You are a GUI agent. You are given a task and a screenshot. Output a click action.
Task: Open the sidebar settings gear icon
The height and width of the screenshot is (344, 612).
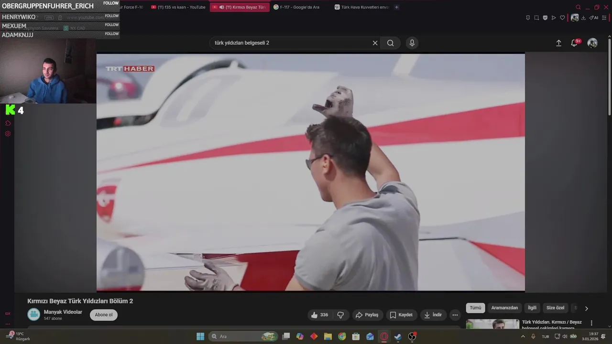(8, 134)
